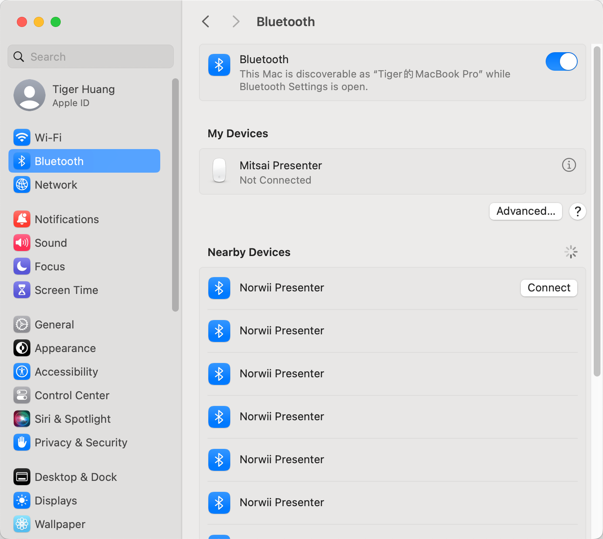Click the search magnifying glass icon
603x539 pixels.
[x=19, y=56]
